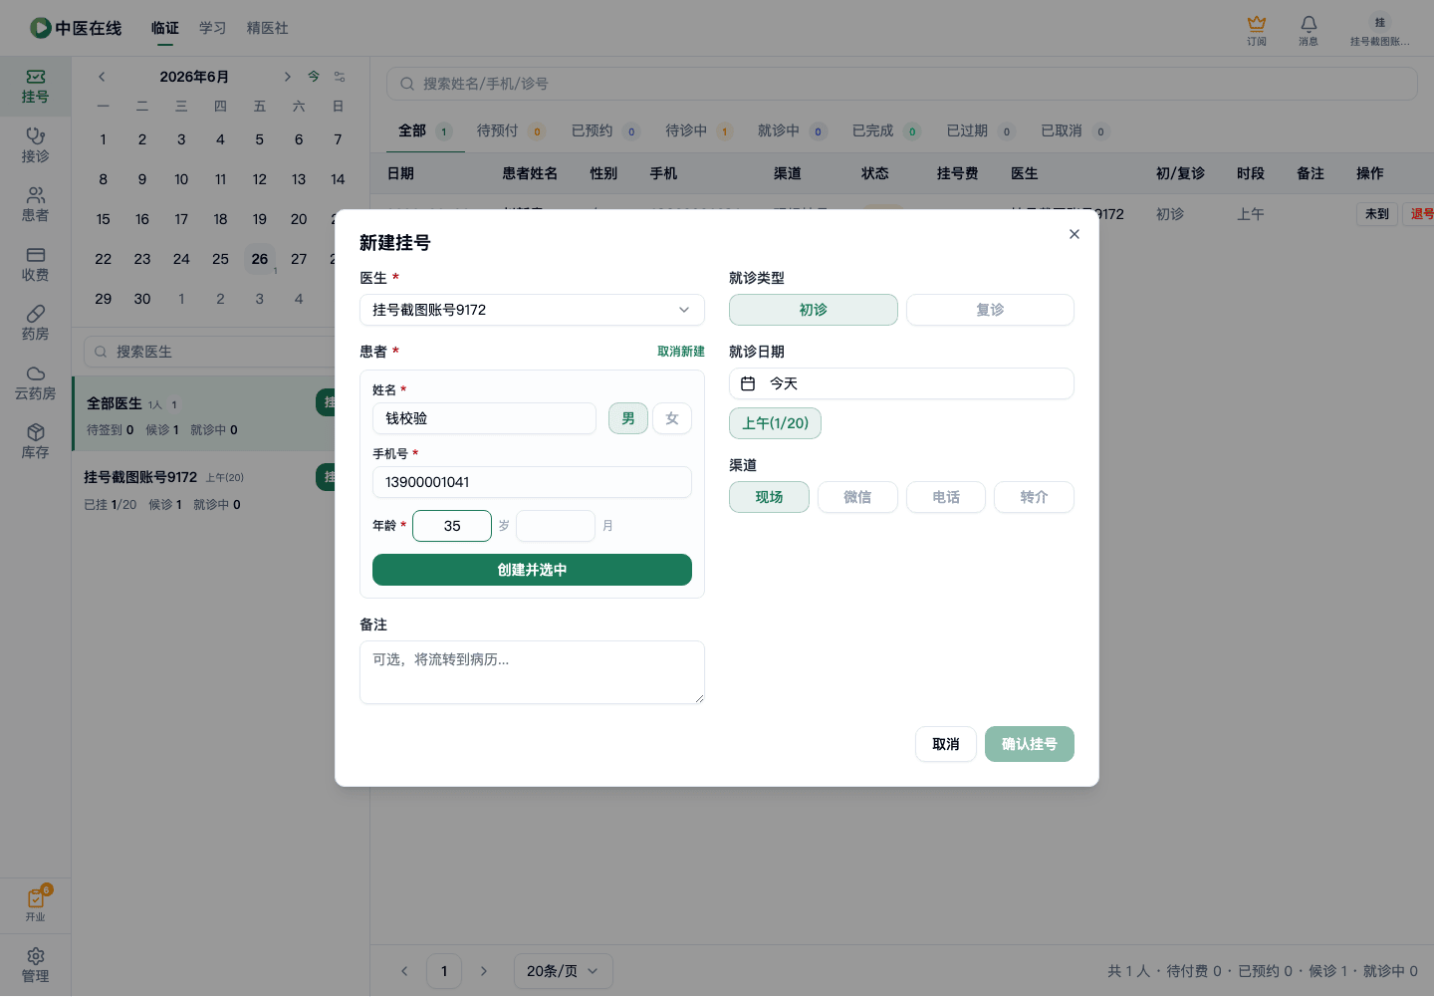Click the 取消 button in dialog
The image size is (1434, 997).
pos(946,744)
